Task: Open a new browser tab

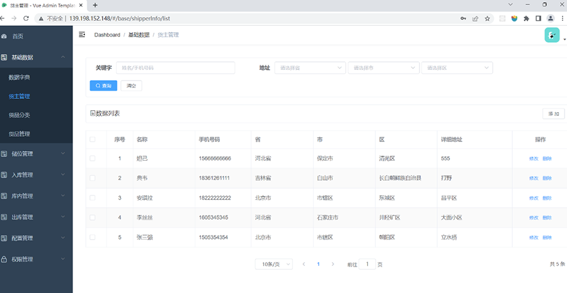Action: click(x=95, y=5)
